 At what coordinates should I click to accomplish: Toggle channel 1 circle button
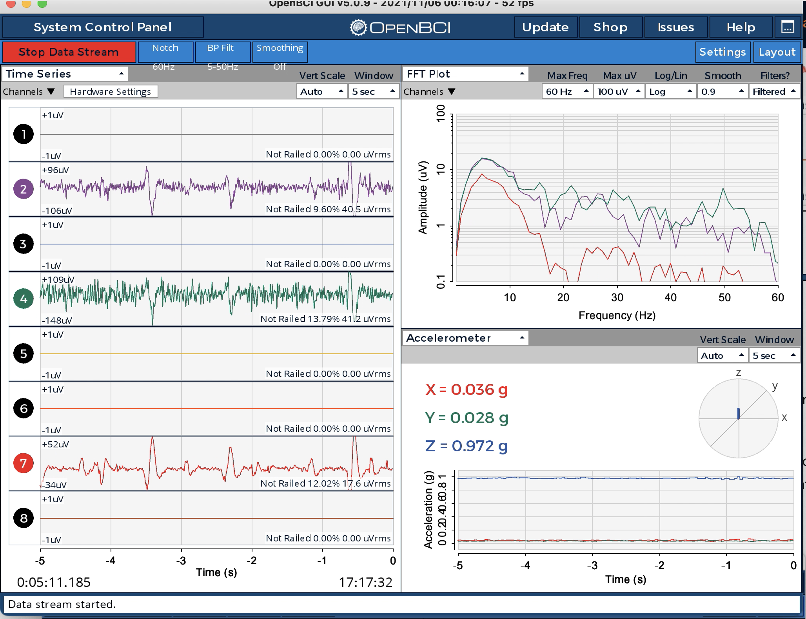tap(24, 134)
